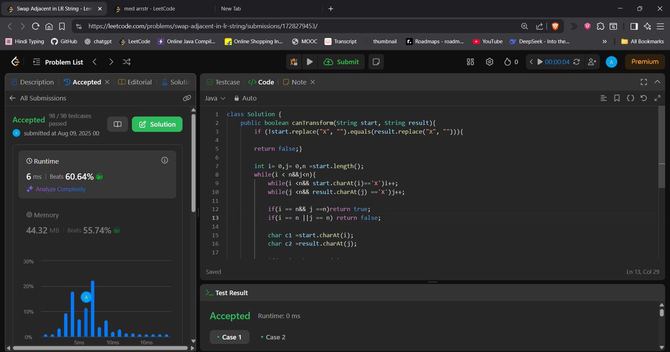Close the Accepted tab
The image size is (670, 352).
tap(106, 82)
